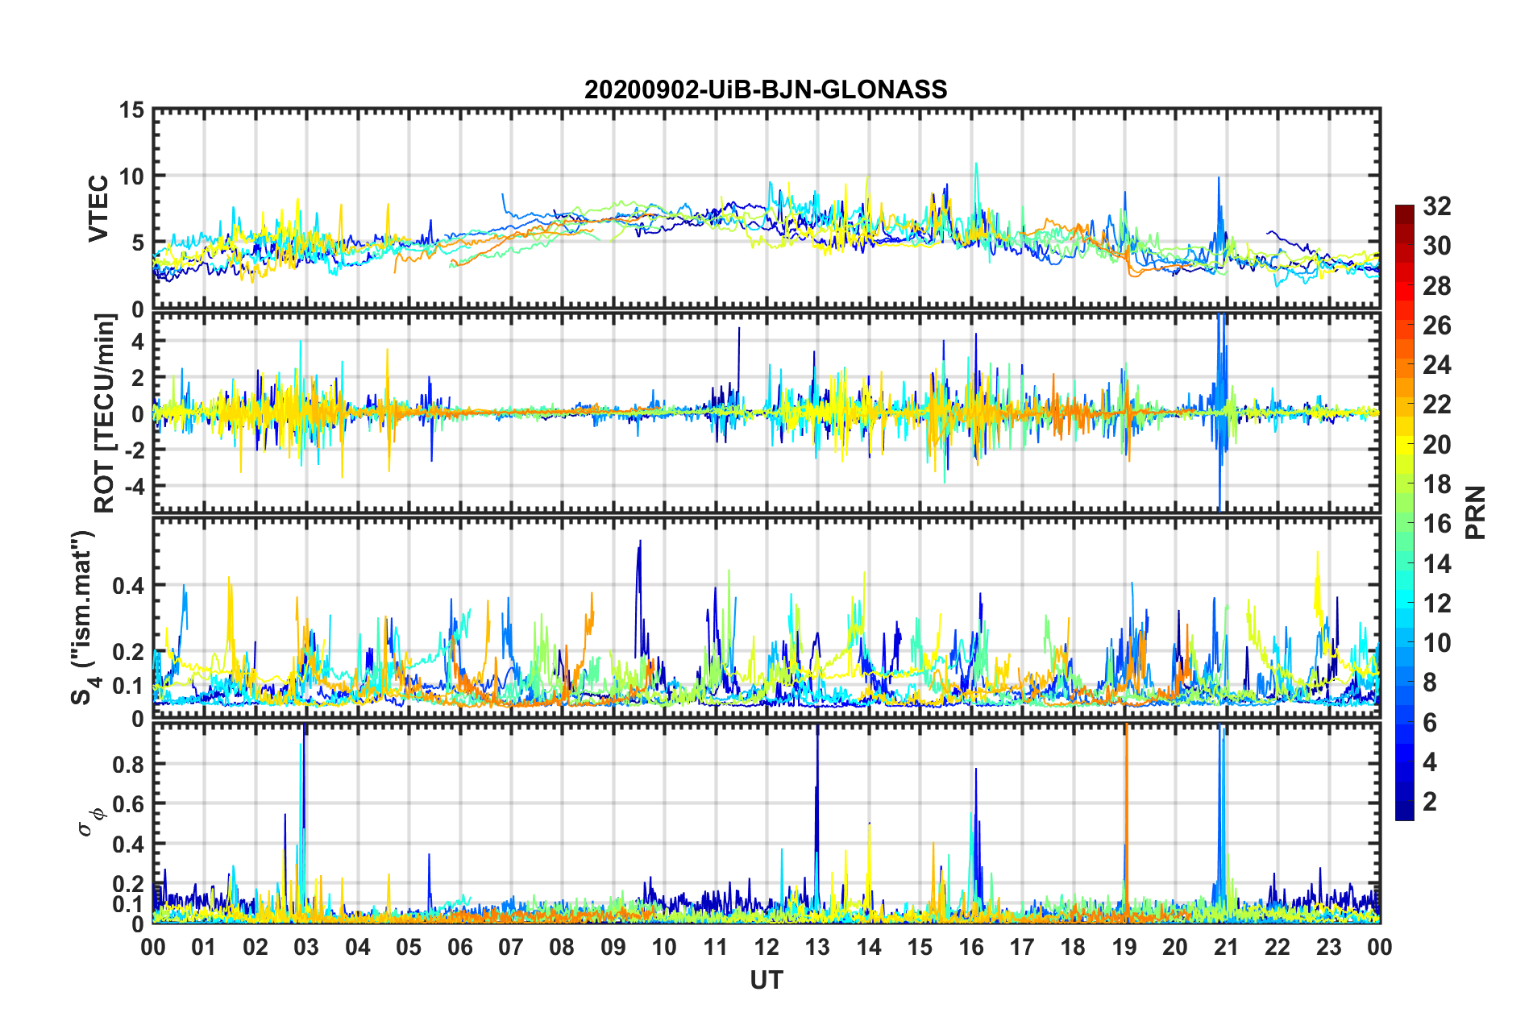Click the -2 tick on the ROT axis

pos(134,450)
